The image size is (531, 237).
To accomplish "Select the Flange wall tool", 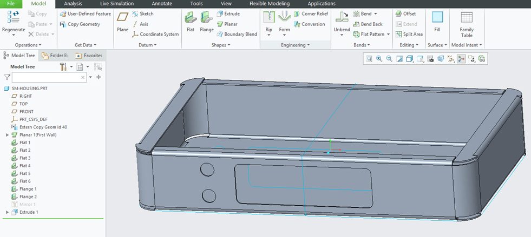I will point(206,21).
